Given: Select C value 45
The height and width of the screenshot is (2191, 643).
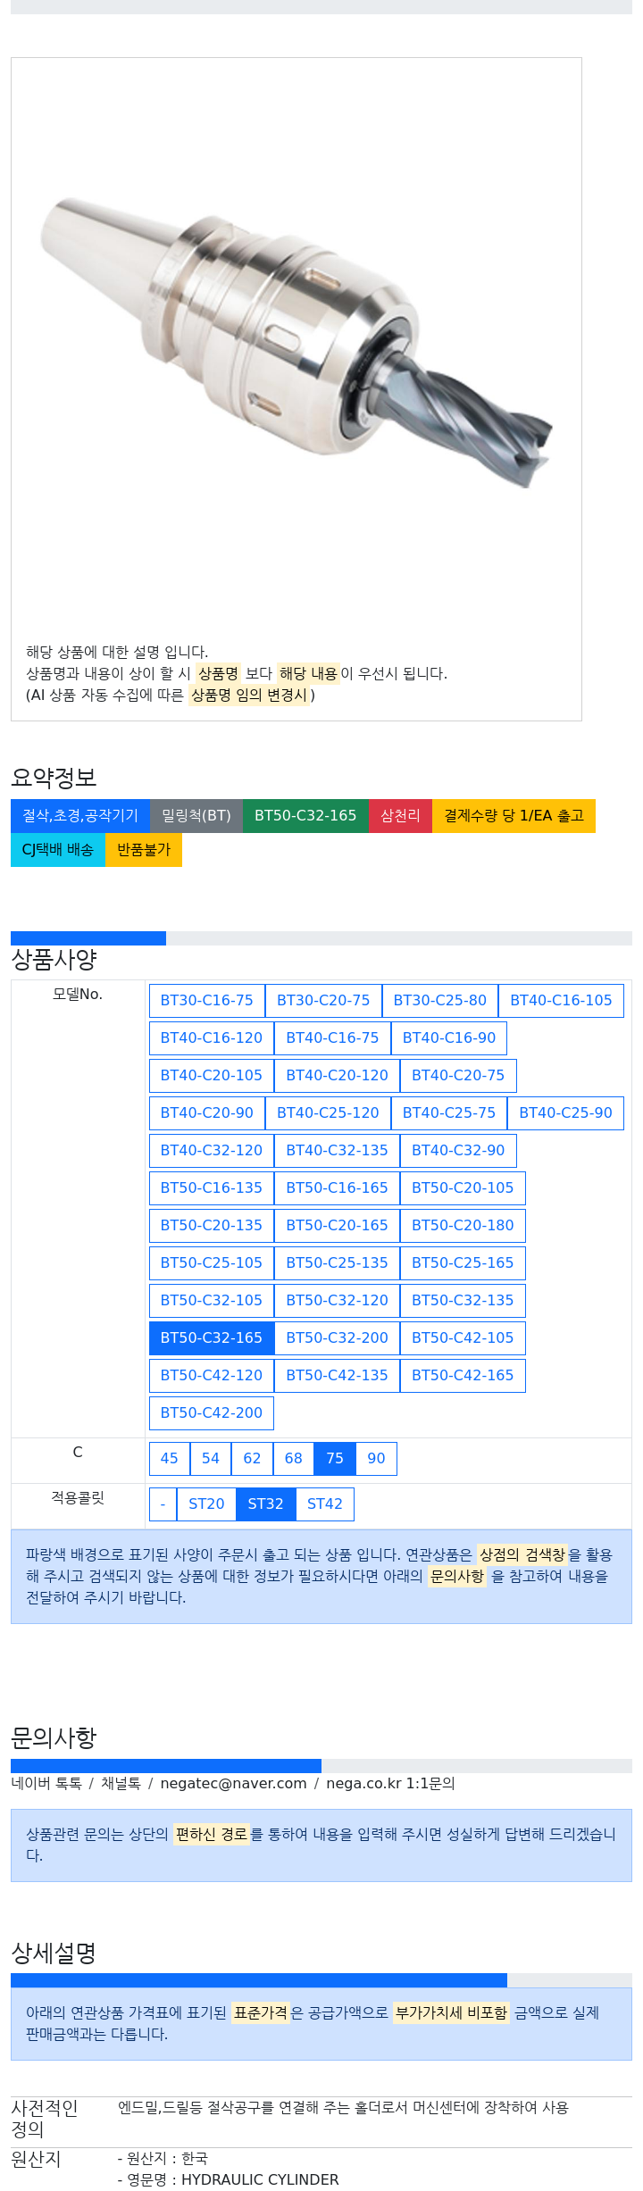Looking at the screenshot, I should pyautogui.click(x=169, y=1458).
